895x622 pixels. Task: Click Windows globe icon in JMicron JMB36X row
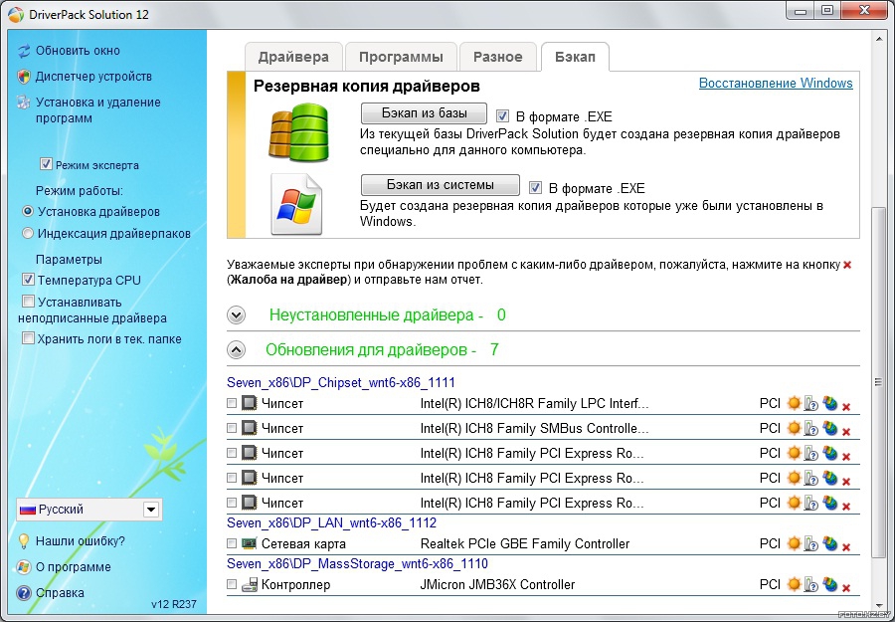830,584
